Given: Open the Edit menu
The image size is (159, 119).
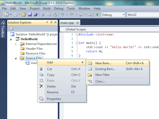Looking at the screenshot, I should [x=13, y=9].
